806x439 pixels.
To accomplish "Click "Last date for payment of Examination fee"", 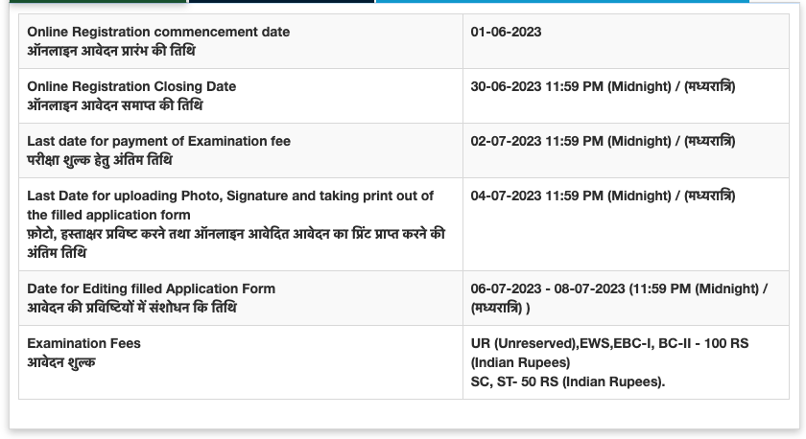I will click(x=158, y=141).
